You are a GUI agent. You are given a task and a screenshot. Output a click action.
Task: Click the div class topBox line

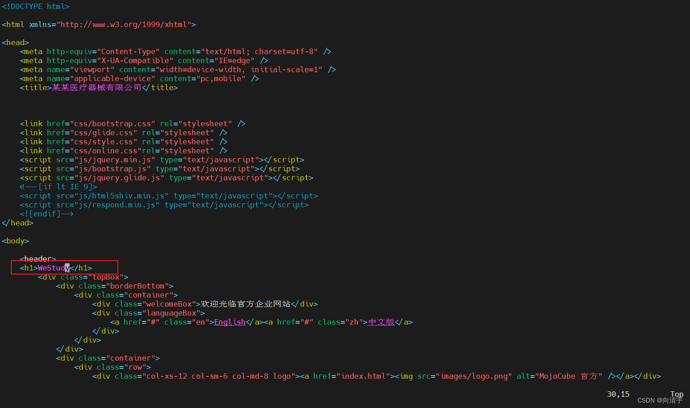coord(83,277)
